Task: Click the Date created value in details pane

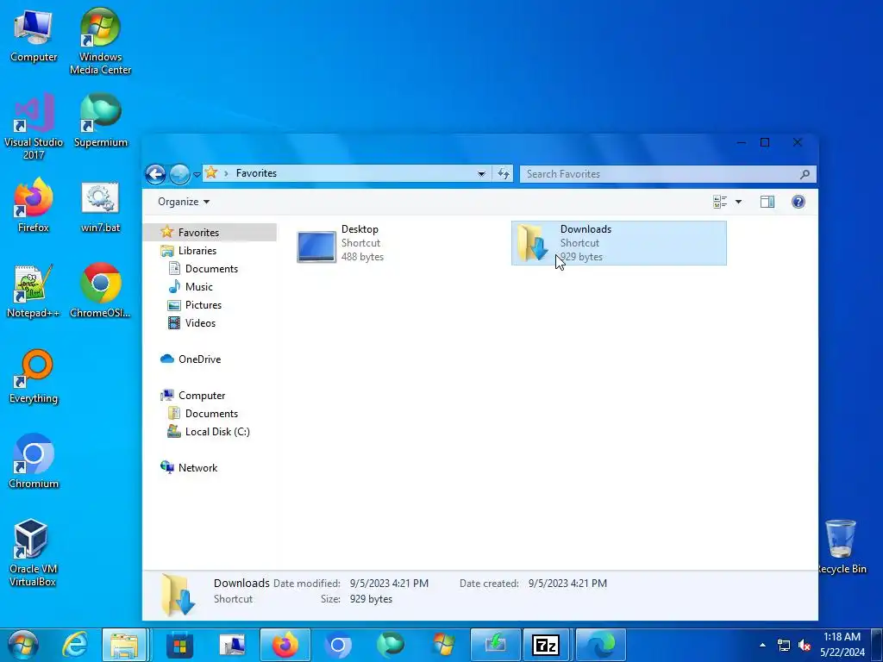Action: tap(567, 584)
